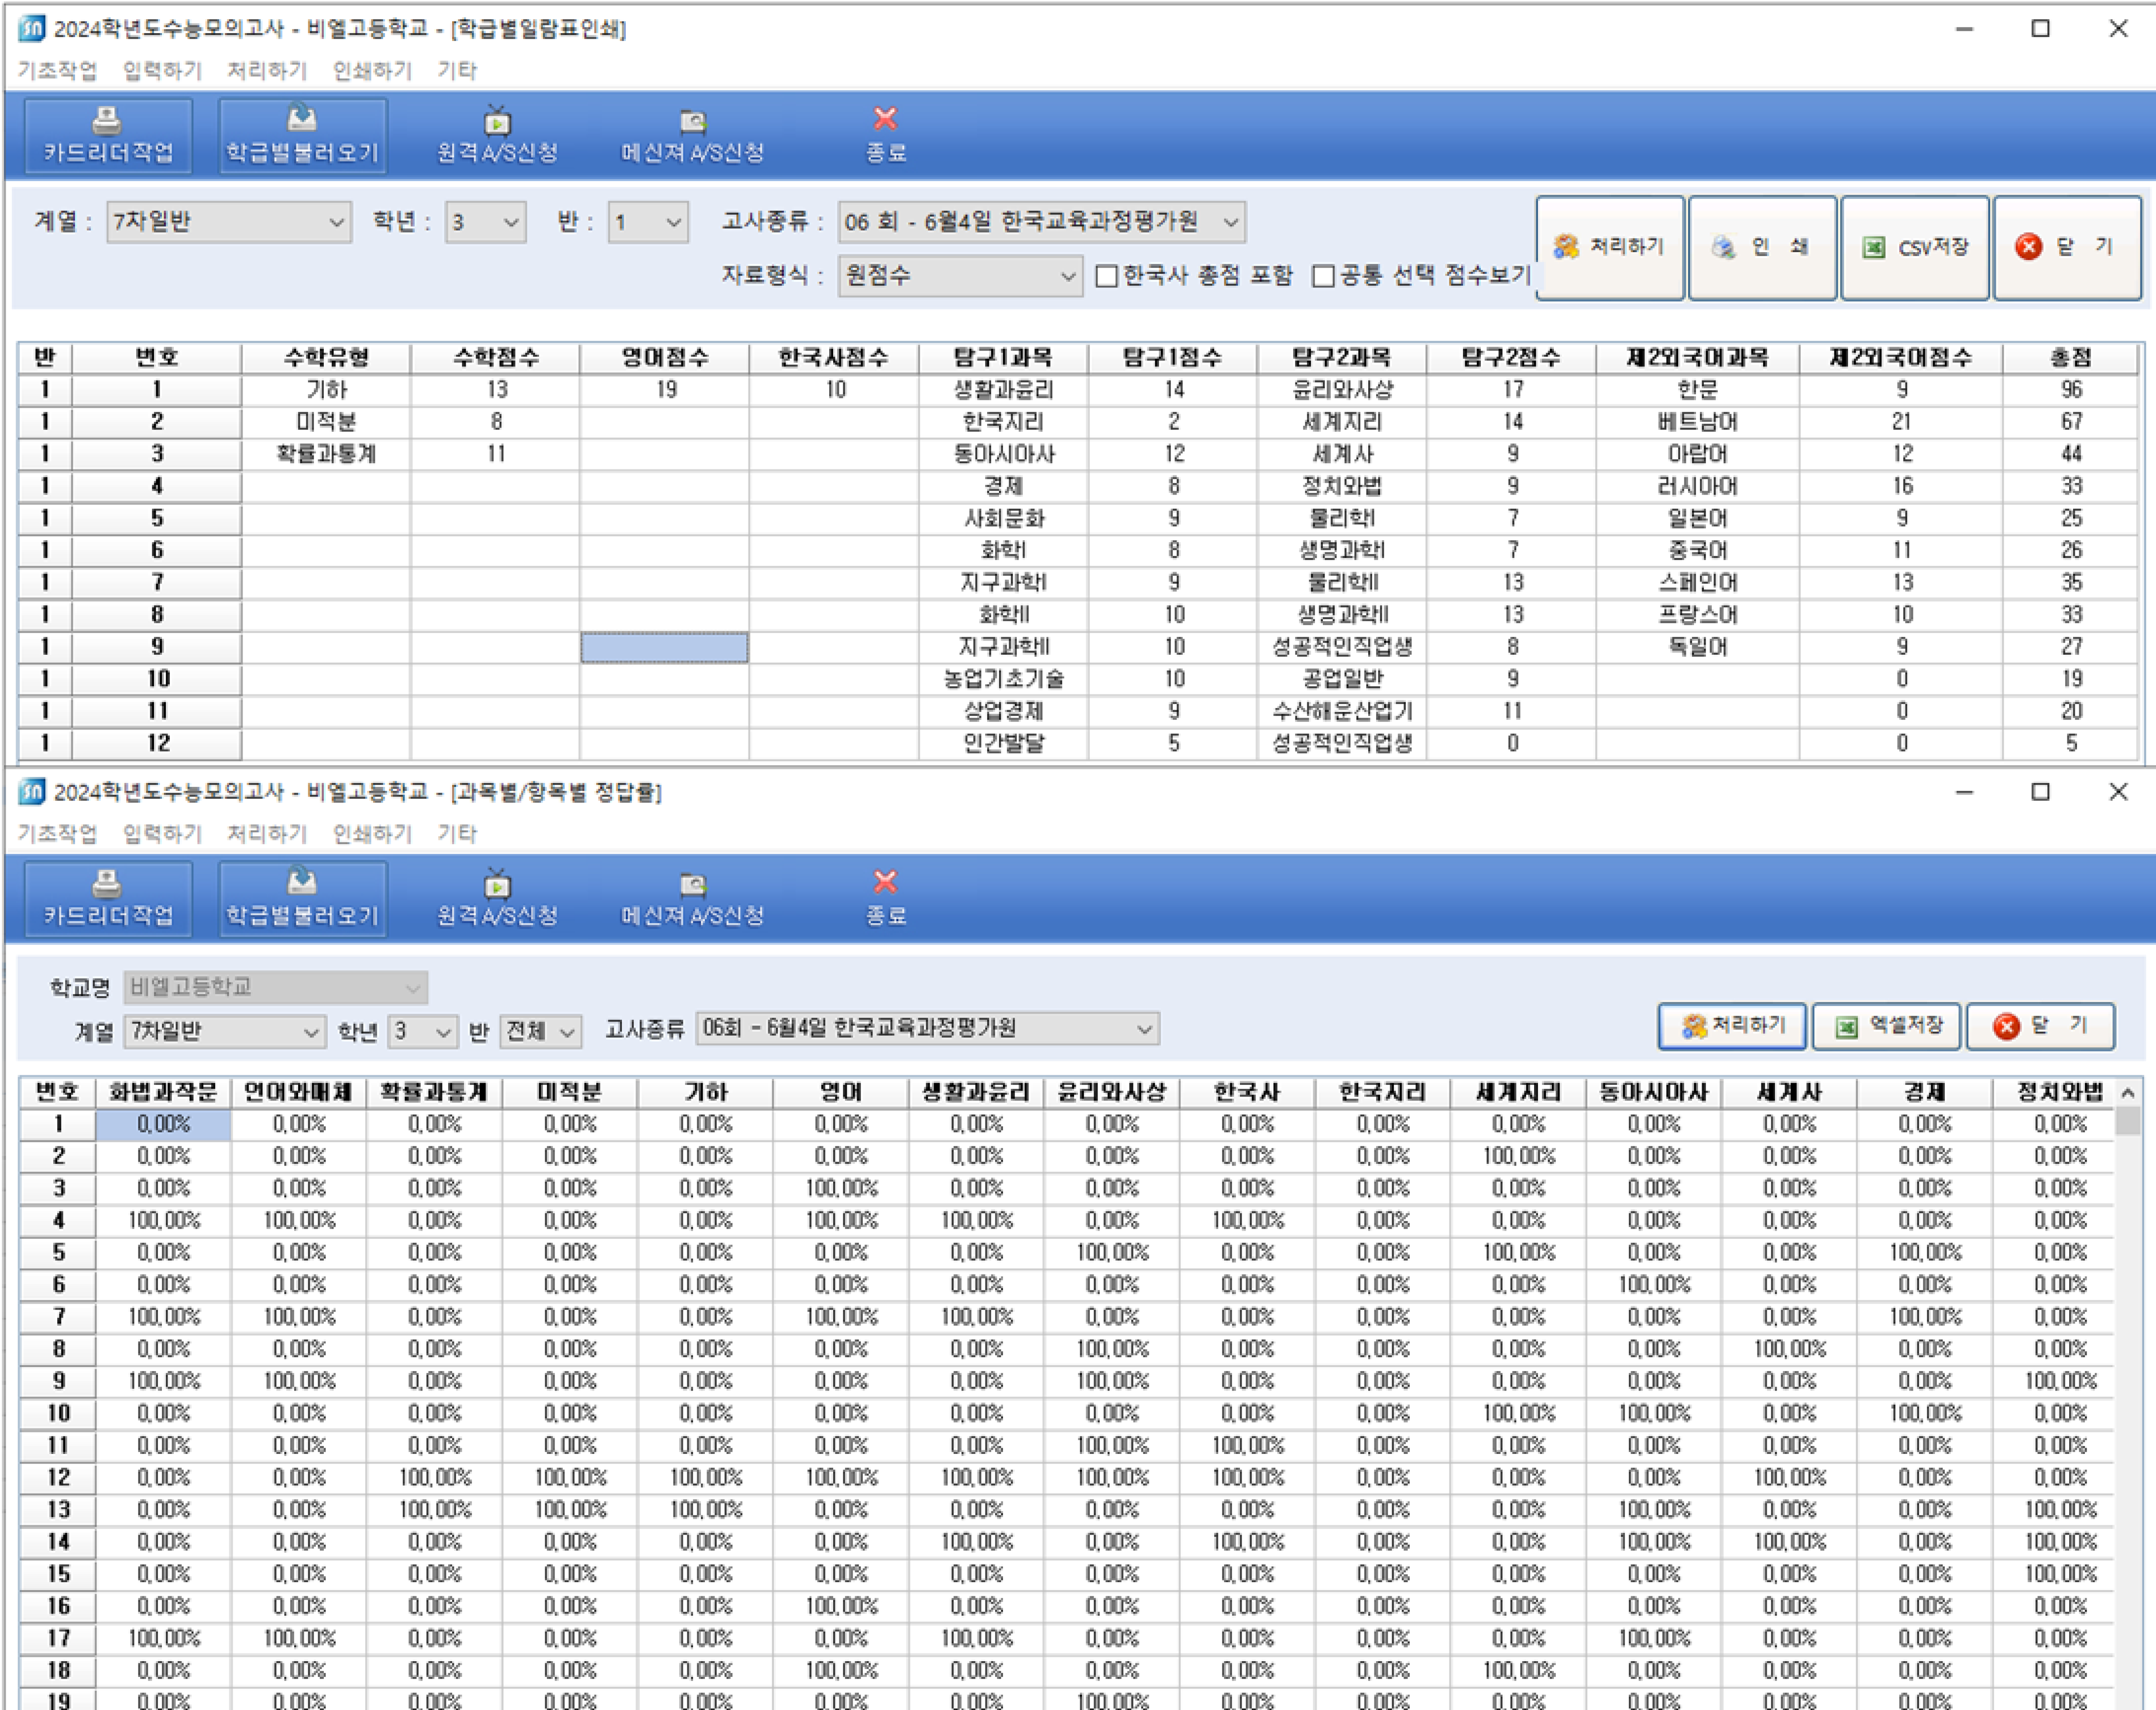2156x1710 pixels.
Task: Open 기초작업 menu in the bottom window
Action: click(57, 834)
